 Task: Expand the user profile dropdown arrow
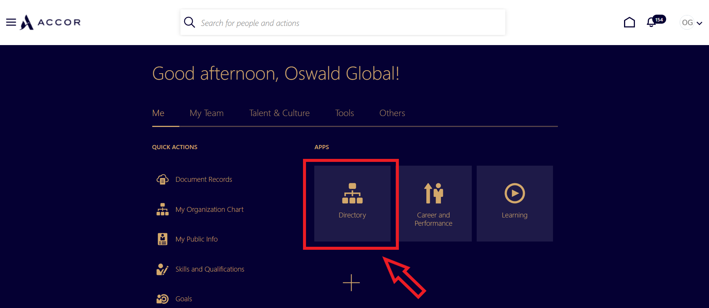tap(699, 23)
